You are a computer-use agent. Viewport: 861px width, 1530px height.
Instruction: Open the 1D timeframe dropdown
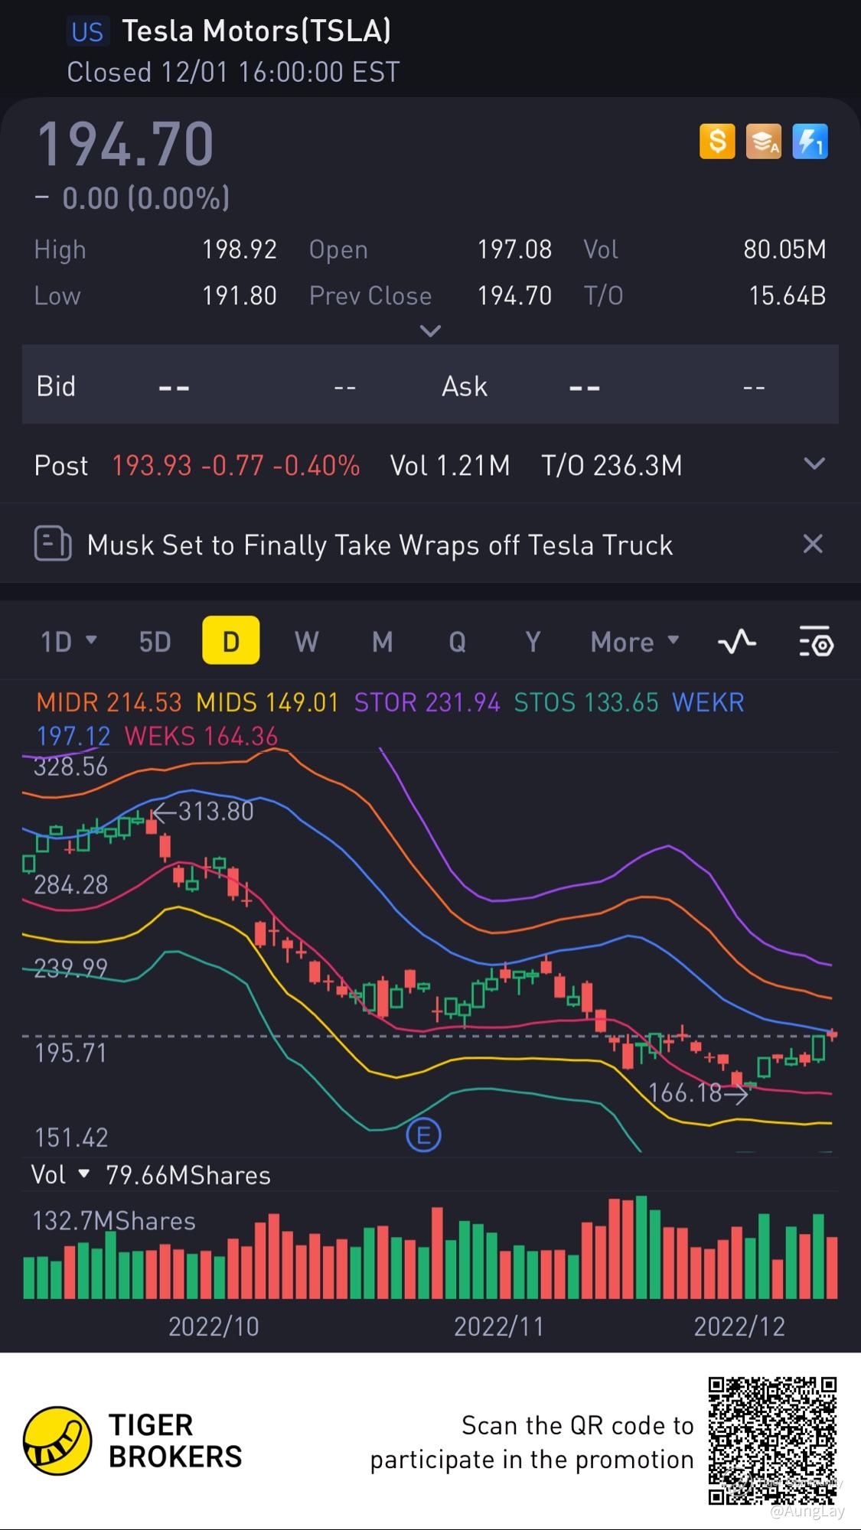click(x=68, y=641)
